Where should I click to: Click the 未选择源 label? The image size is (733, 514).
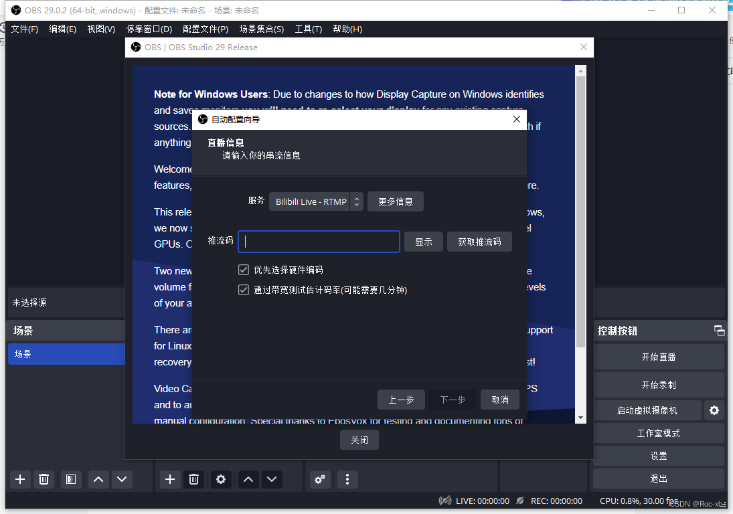29,303
